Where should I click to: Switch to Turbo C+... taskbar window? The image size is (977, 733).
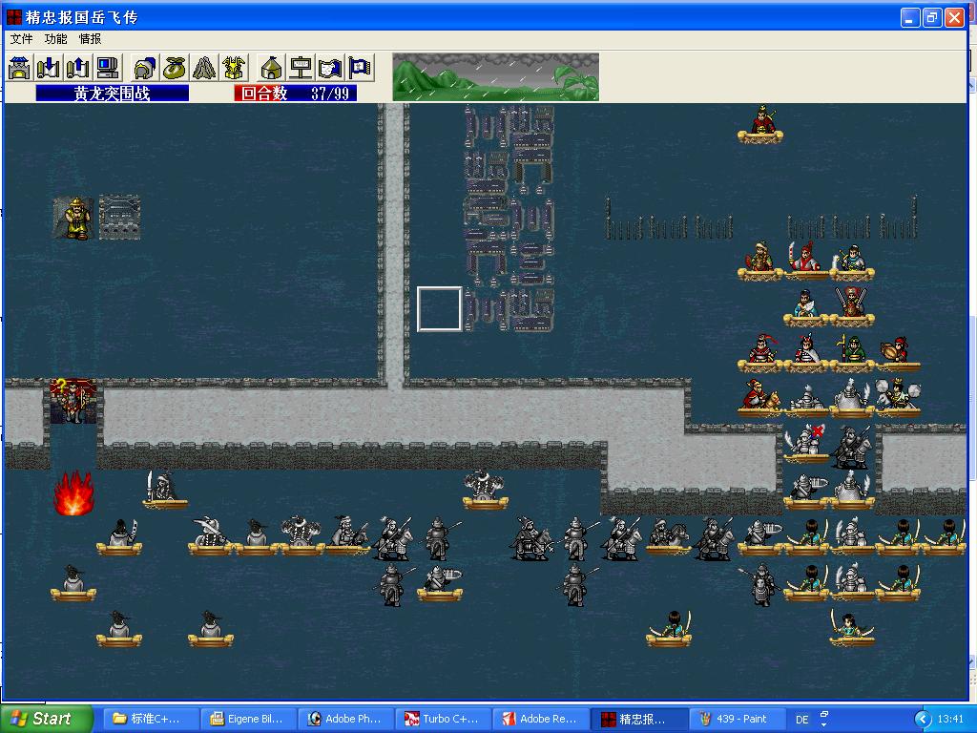pos(443,719)
